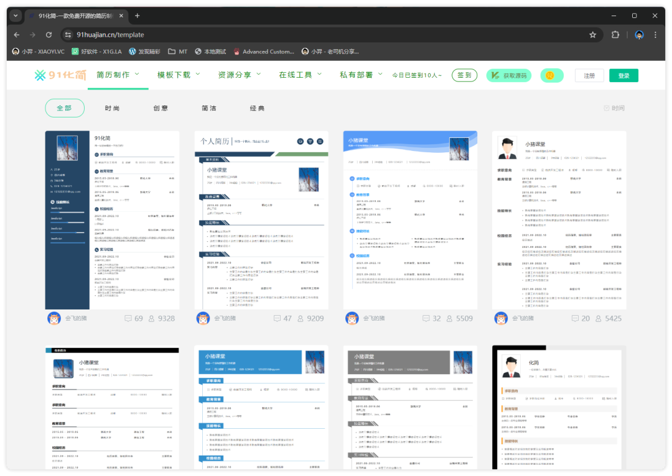Click comment icon showing 32
Image resolution: width=672 pixels, height=476 pixels.
coord(426,319)
